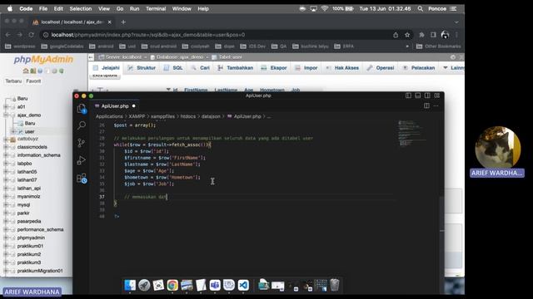Open the Impor tab
The height and width of the screenshot is (299, 533).
306,68
